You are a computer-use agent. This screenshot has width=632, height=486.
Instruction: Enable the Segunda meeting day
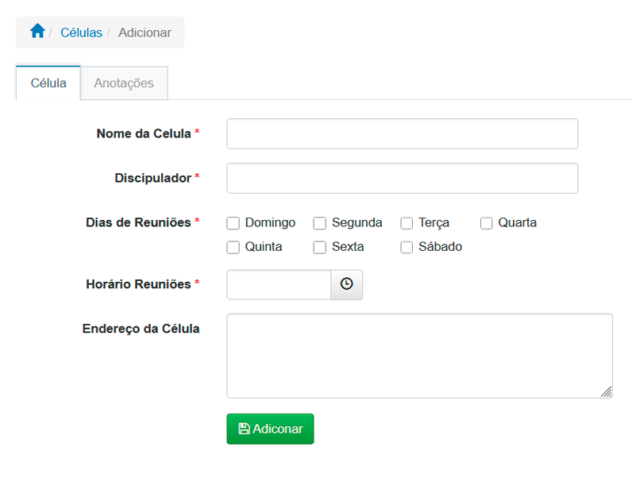pyautogui.click(x=320, y=223)
